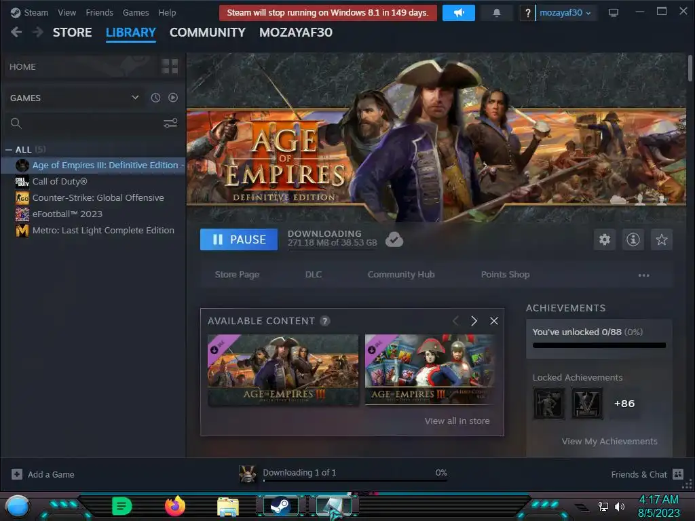Viewport: 695px width, 521px height.
Task: Add game to favorites star
Action: (662, 239)
